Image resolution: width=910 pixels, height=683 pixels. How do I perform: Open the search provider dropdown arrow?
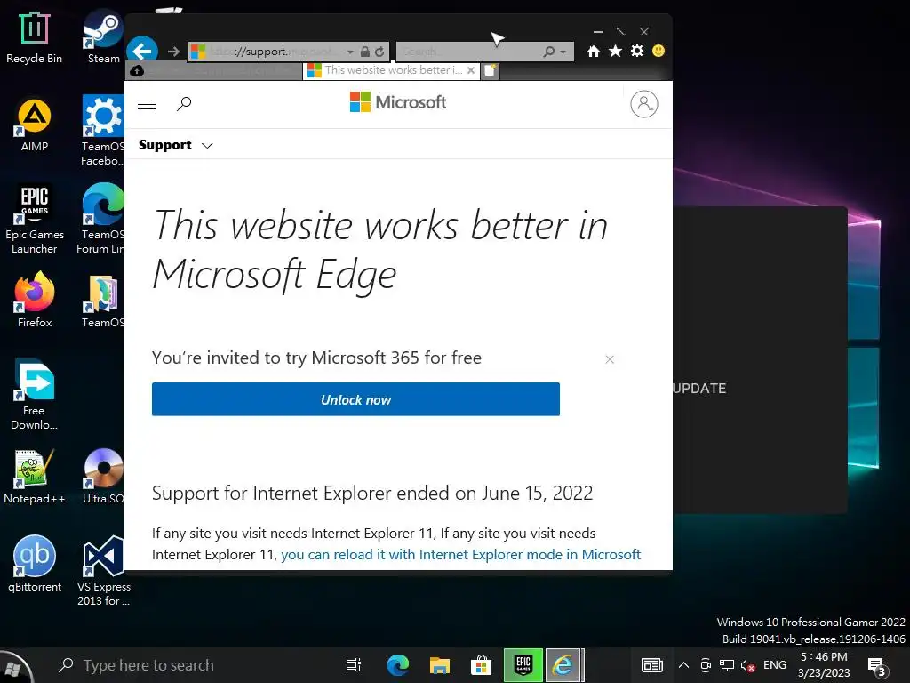(563, 52)
